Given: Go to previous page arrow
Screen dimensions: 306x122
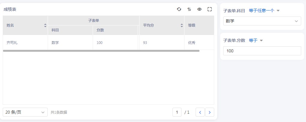Looking at the screenshot, I should click(200, 112).
